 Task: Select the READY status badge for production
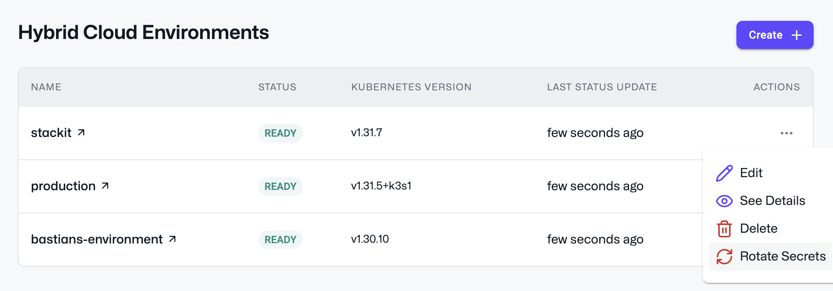coord(280,186)
